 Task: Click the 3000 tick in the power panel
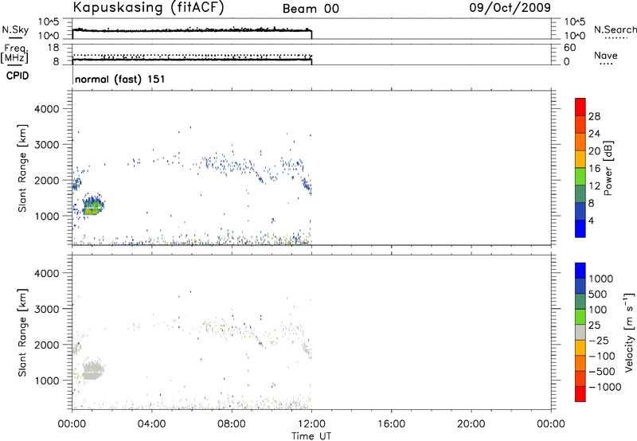coord(47,145)
